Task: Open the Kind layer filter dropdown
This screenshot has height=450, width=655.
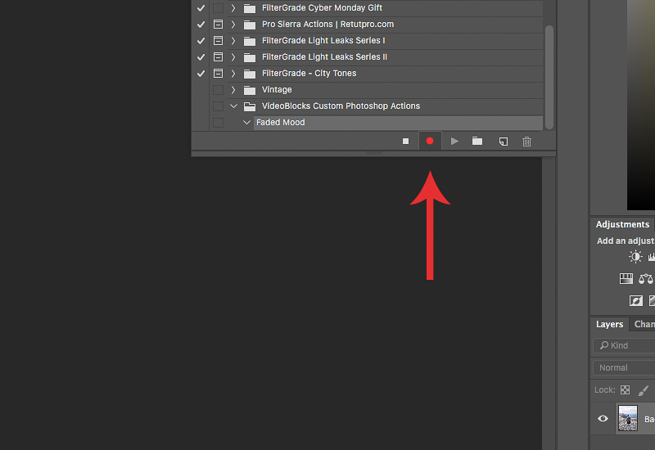Action: [x=624, y=345]
